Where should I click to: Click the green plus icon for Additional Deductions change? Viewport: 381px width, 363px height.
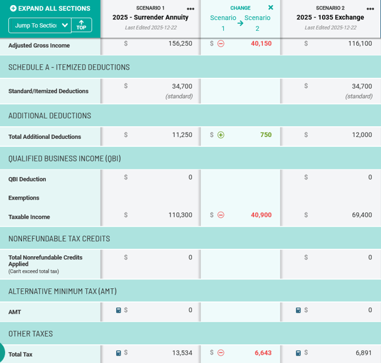(x=221, y=135)
